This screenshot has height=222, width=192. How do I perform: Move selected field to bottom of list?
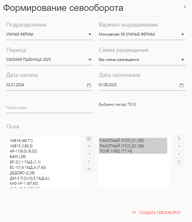(179, 161)
